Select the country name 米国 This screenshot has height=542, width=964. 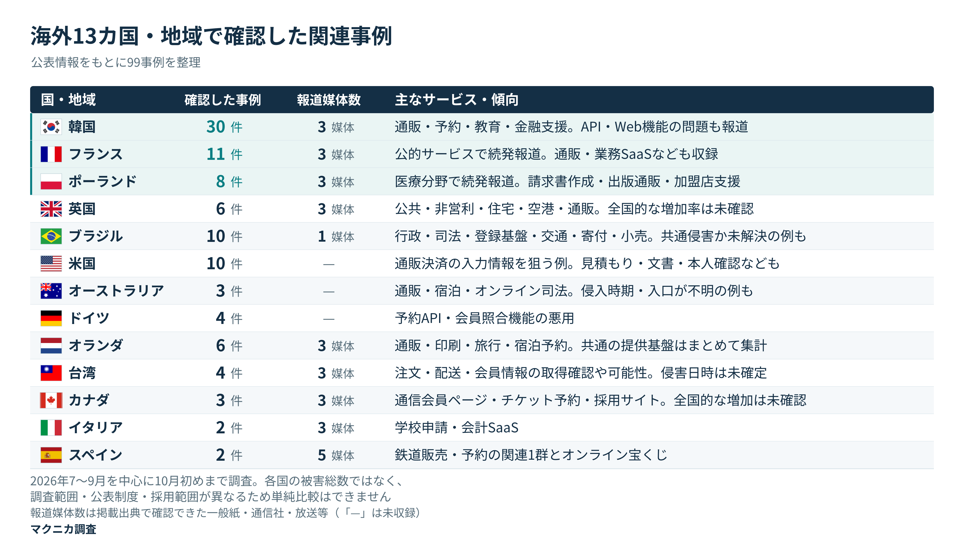[x=82, y=263]
